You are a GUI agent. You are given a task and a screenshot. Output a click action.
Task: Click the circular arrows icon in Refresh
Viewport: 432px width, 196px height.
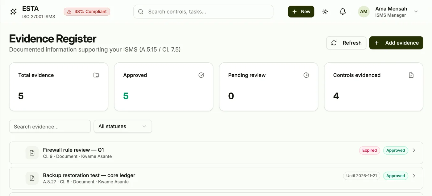[x=334, y=43]
